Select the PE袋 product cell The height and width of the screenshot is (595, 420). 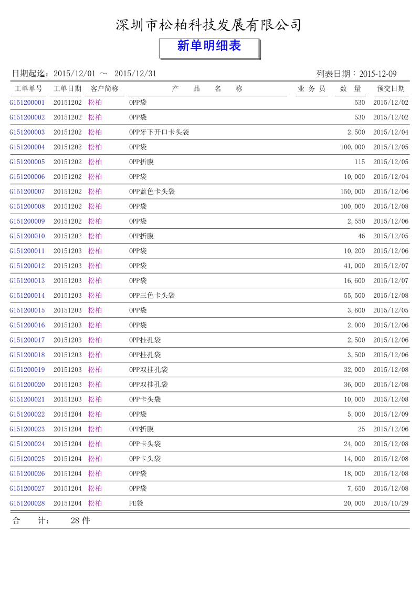pyautogui.click(x=136, y=503)
